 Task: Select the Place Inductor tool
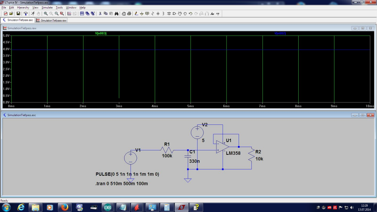click(163, 14)
